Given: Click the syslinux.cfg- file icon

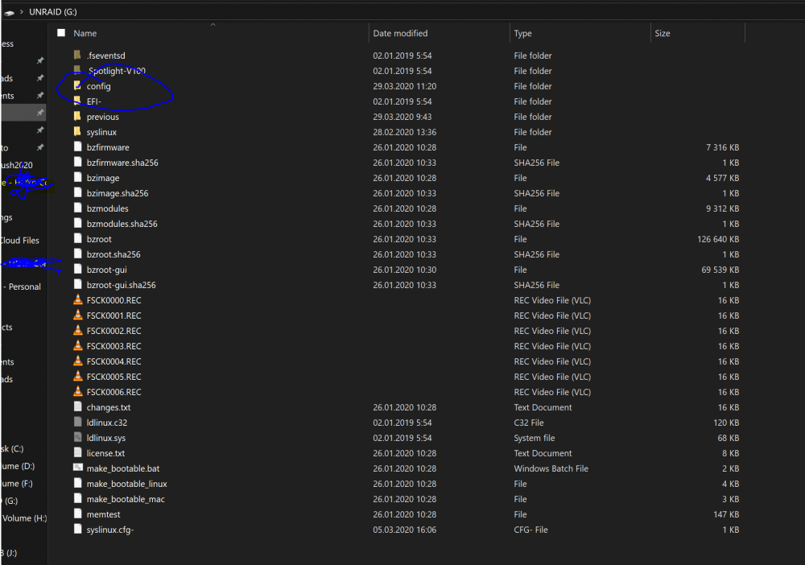Looking at the screenshot, I should coord(77,529).
